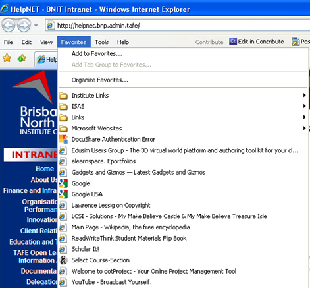Open the recent pages dropdown arrow
This screenshot has height=288, width=310.
[x=36, y=26]
